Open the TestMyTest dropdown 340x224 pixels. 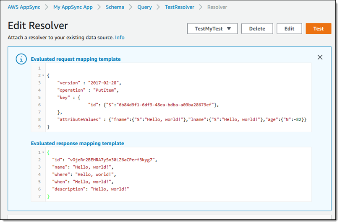(x=213, y=28)
